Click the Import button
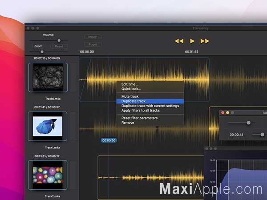The image size is (267, 200). pyautogui.click(x=93, y=37)
